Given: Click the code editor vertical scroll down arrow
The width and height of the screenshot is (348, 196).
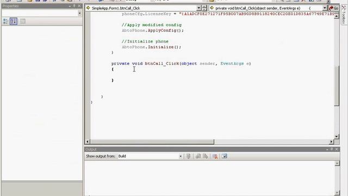Looking at the screenshot, I should 337,137.
